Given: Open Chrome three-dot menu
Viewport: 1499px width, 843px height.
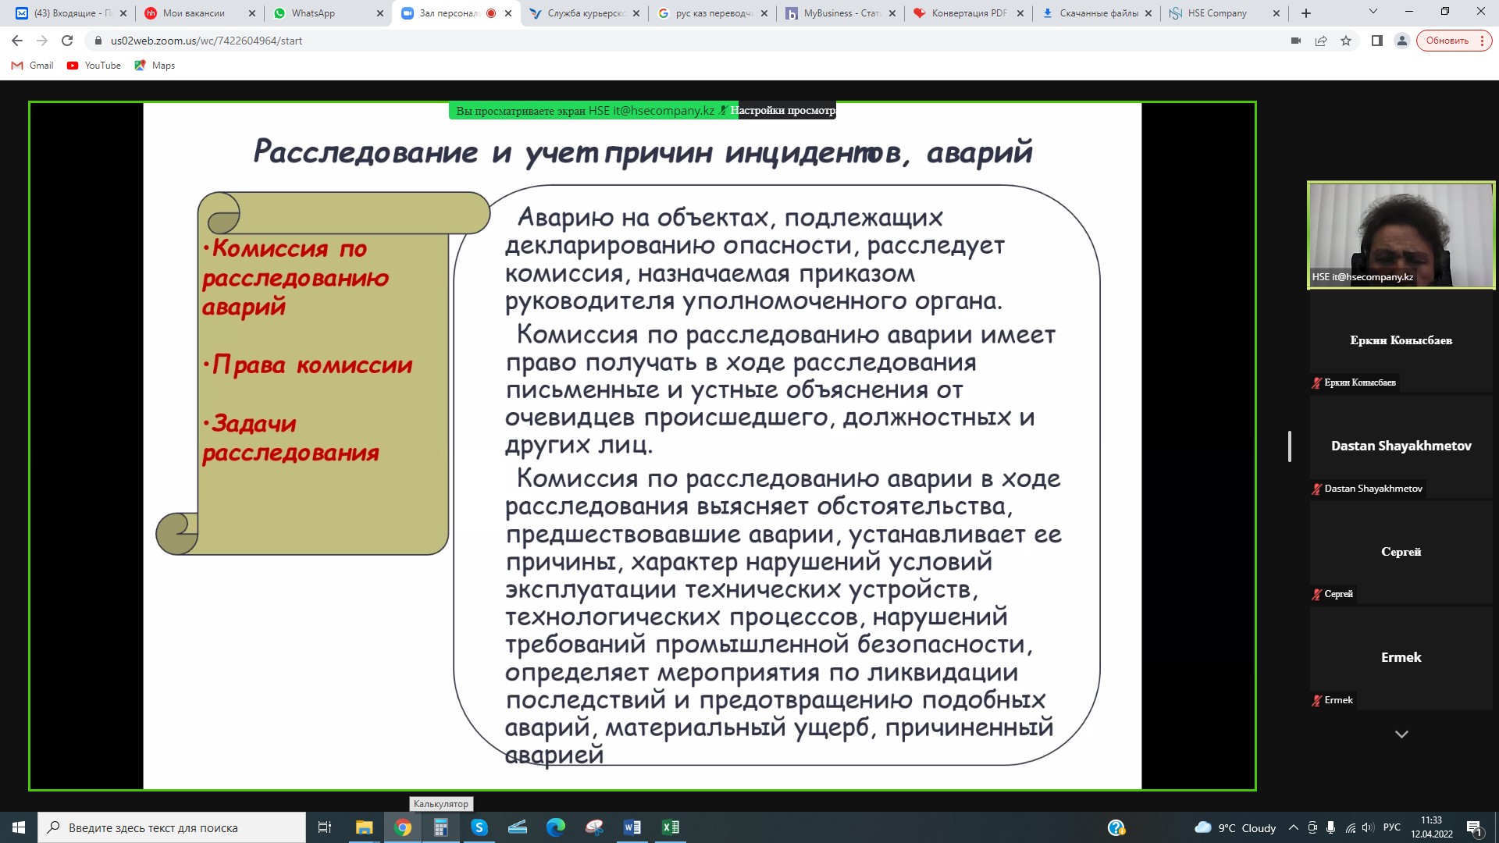Looking at the screenshot, I should (x=1482, y=41).
